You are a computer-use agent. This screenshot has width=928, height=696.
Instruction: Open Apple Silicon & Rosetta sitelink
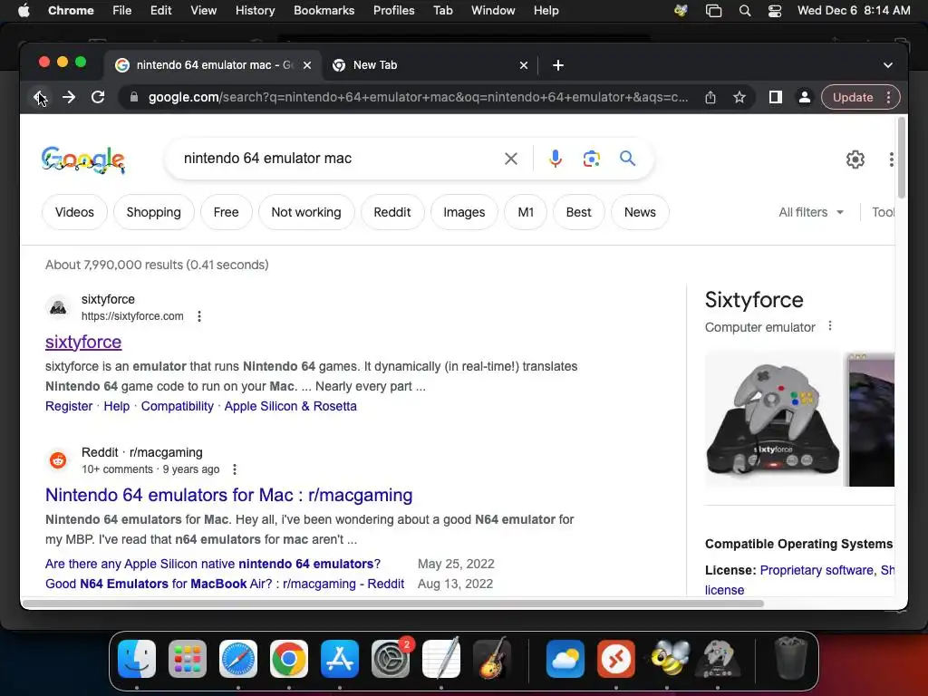point(291,407)
